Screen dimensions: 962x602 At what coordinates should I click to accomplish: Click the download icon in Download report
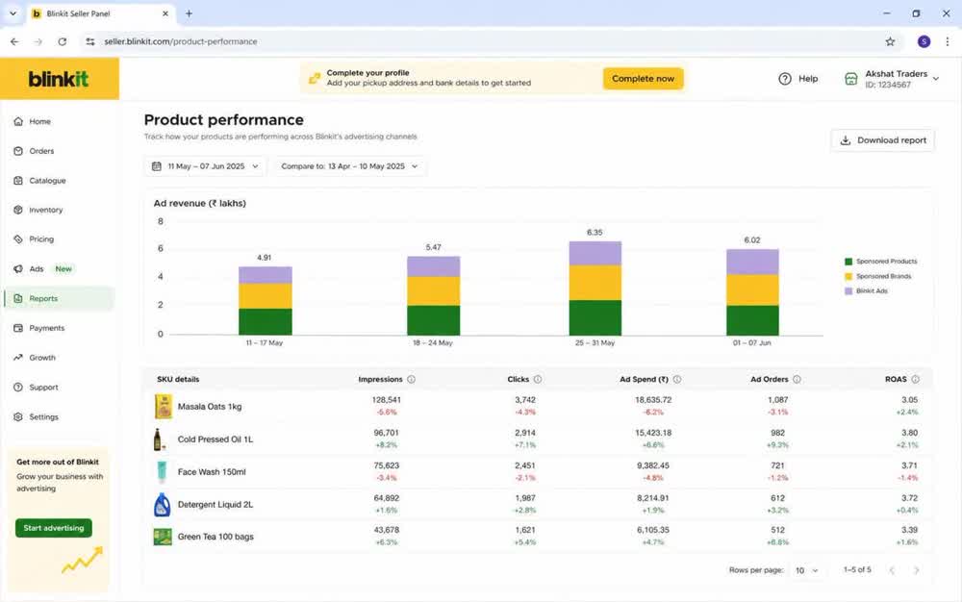[846, 140]
